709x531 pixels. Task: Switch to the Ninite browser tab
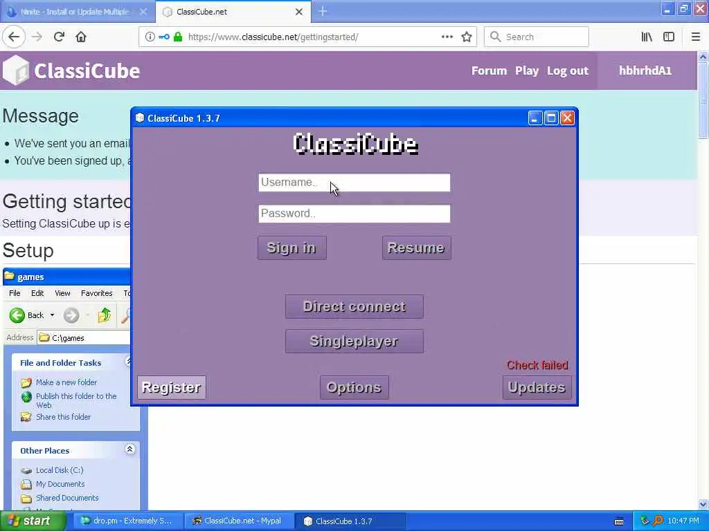point(77,12)
